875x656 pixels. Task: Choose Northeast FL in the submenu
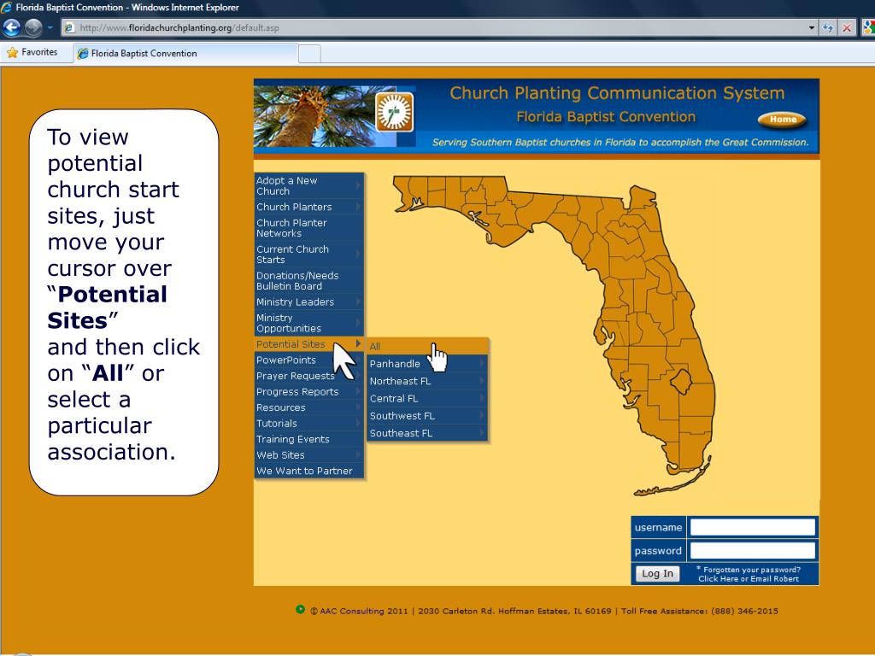[x=427, y=381]
